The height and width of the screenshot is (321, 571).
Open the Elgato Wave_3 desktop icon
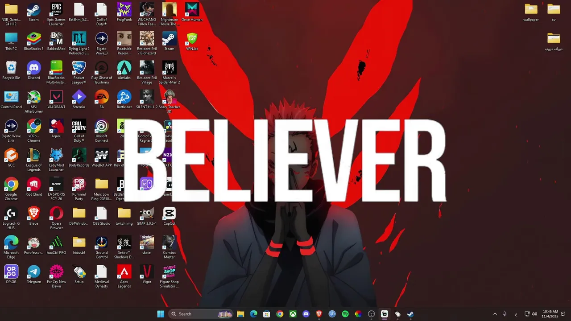click(102, 43)
